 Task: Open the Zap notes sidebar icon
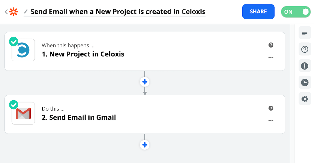[305, 33]
